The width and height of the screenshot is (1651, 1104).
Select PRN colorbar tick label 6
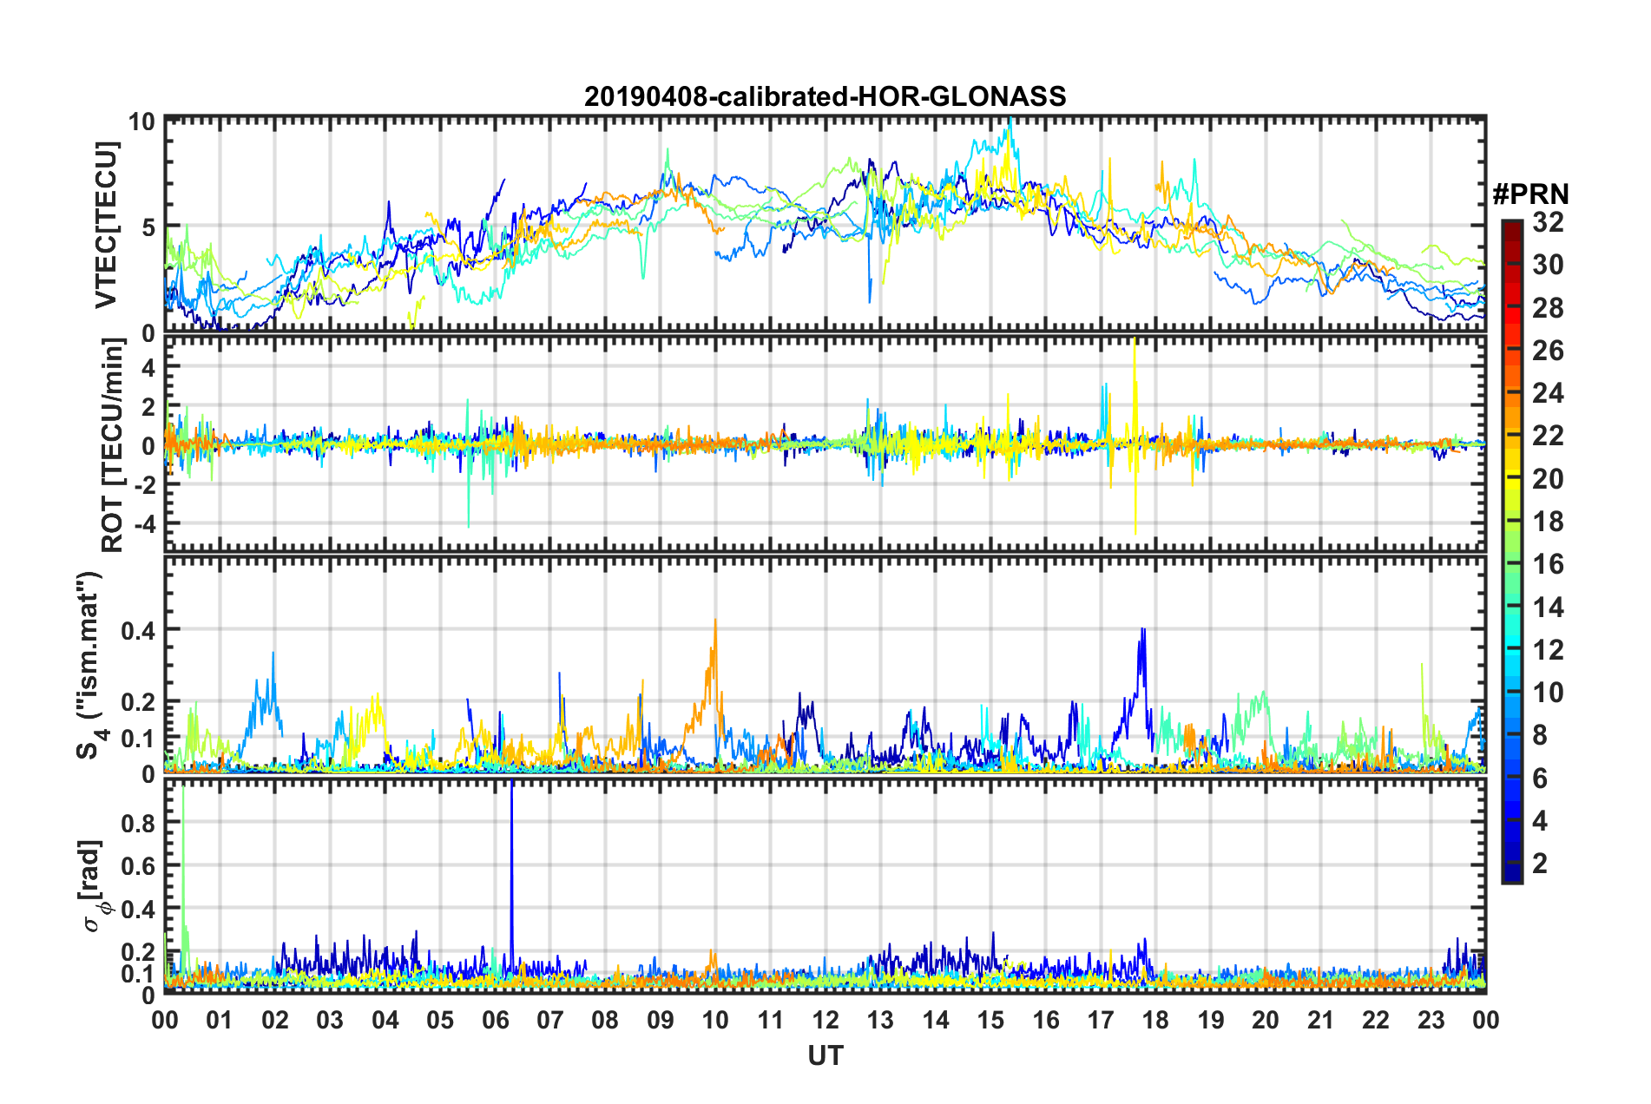[1540, 779]
